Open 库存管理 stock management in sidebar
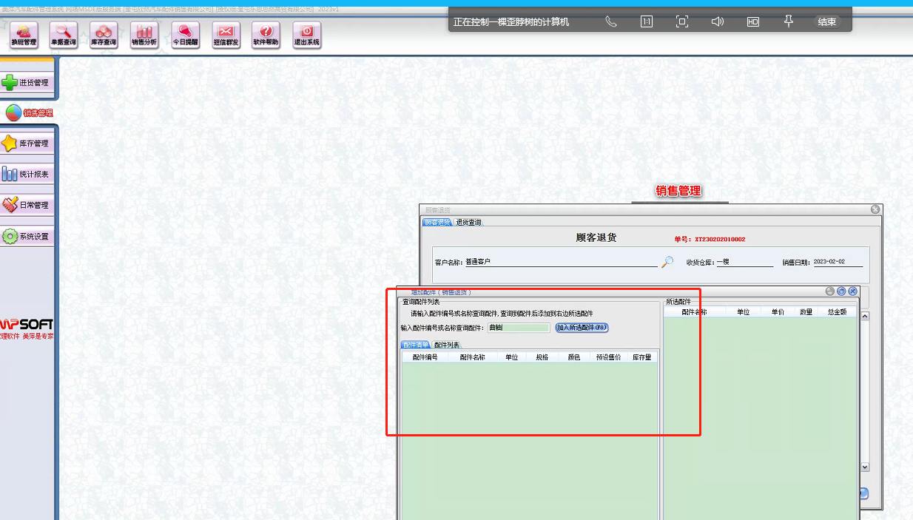This screenshot has width=913, height=520. click(27, 143)
